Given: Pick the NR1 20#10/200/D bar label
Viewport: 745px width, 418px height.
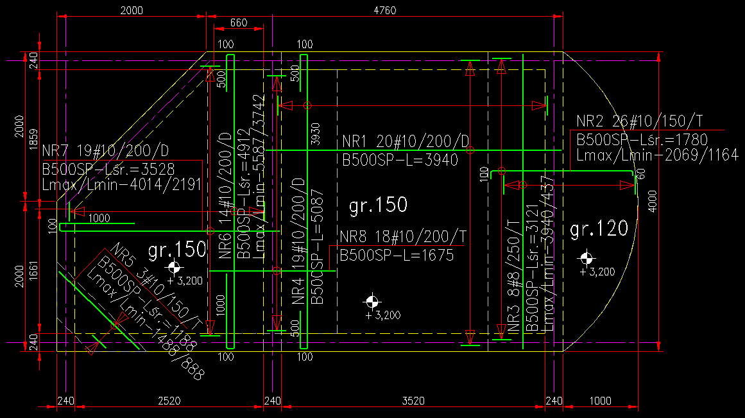Looking at the screenshot, I should (406, 141).
